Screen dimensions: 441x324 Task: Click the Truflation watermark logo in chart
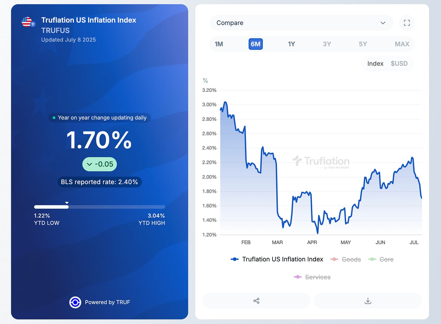321,162
